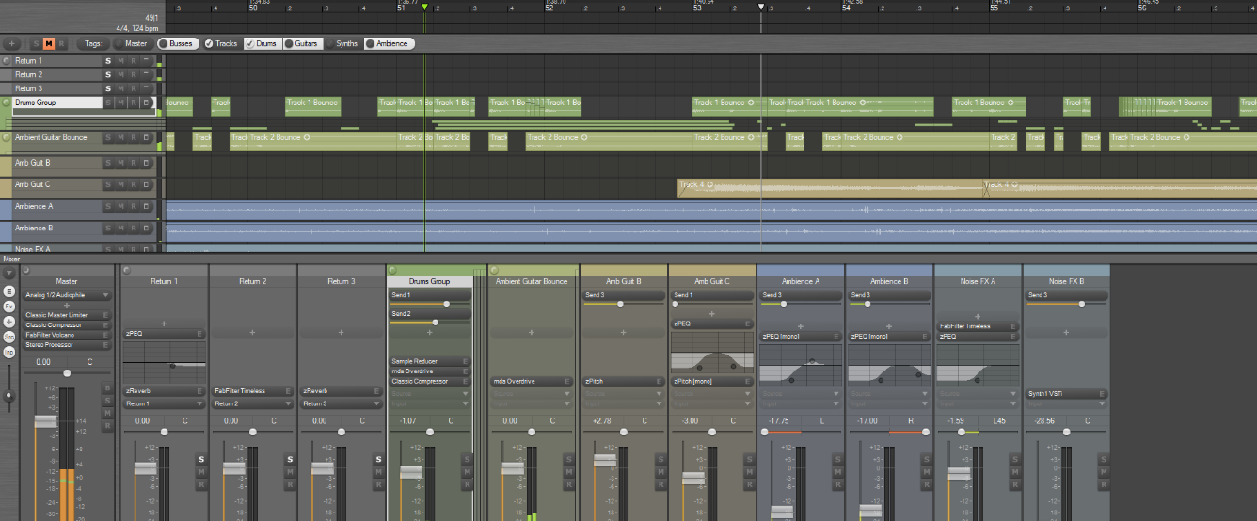Adjust Send 2 level slider on Drums Group

429,323
